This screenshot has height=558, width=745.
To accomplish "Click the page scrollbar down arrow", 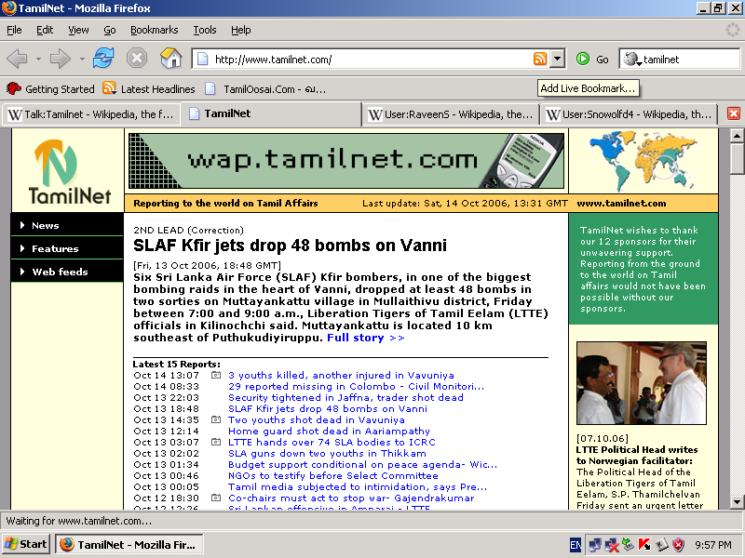I will (736, 501).
